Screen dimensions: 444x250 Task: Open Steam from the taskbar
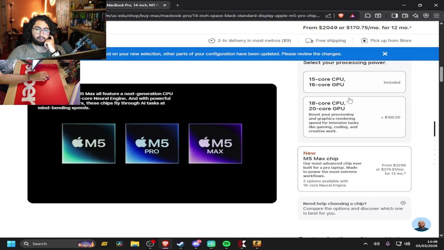tap(180, 244)
